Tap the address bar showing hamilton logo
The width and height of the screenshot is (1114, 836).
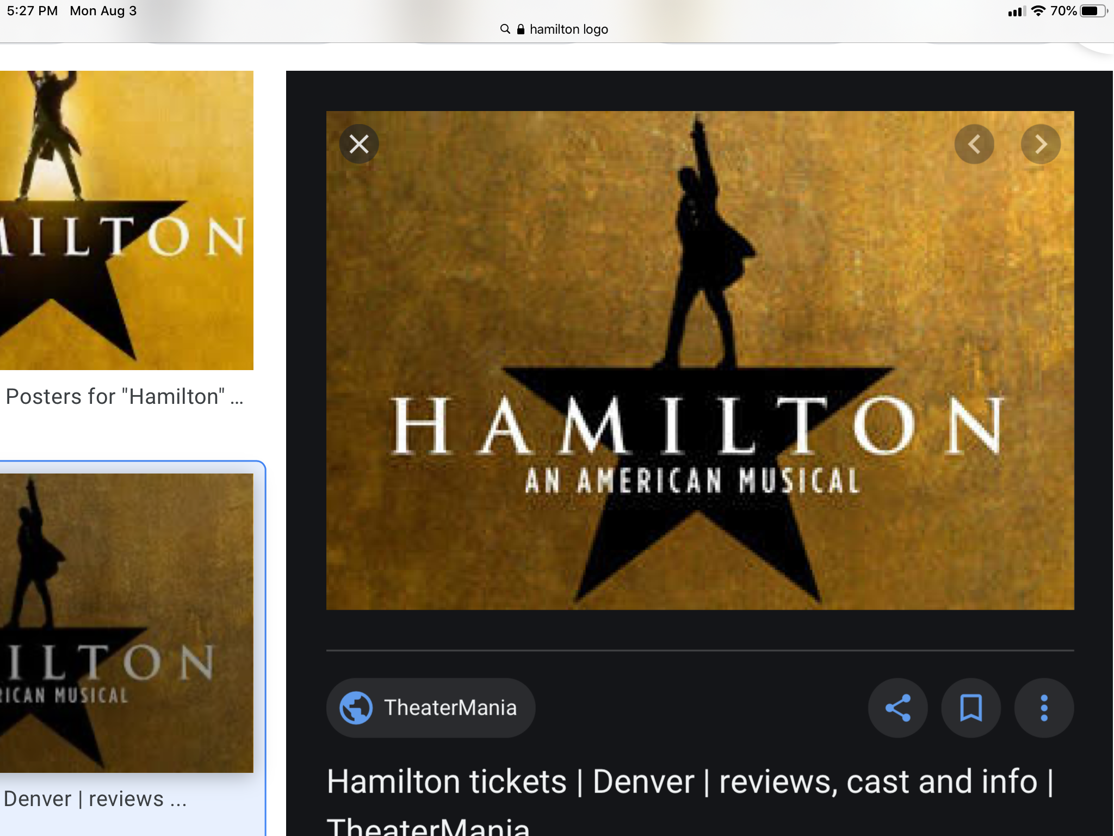point(554,29)
